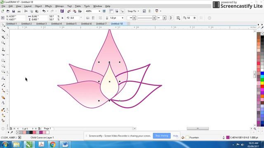264x148 pixels.
Task: Click the Freehand Smoothing value field
Action: pos(189,18)
